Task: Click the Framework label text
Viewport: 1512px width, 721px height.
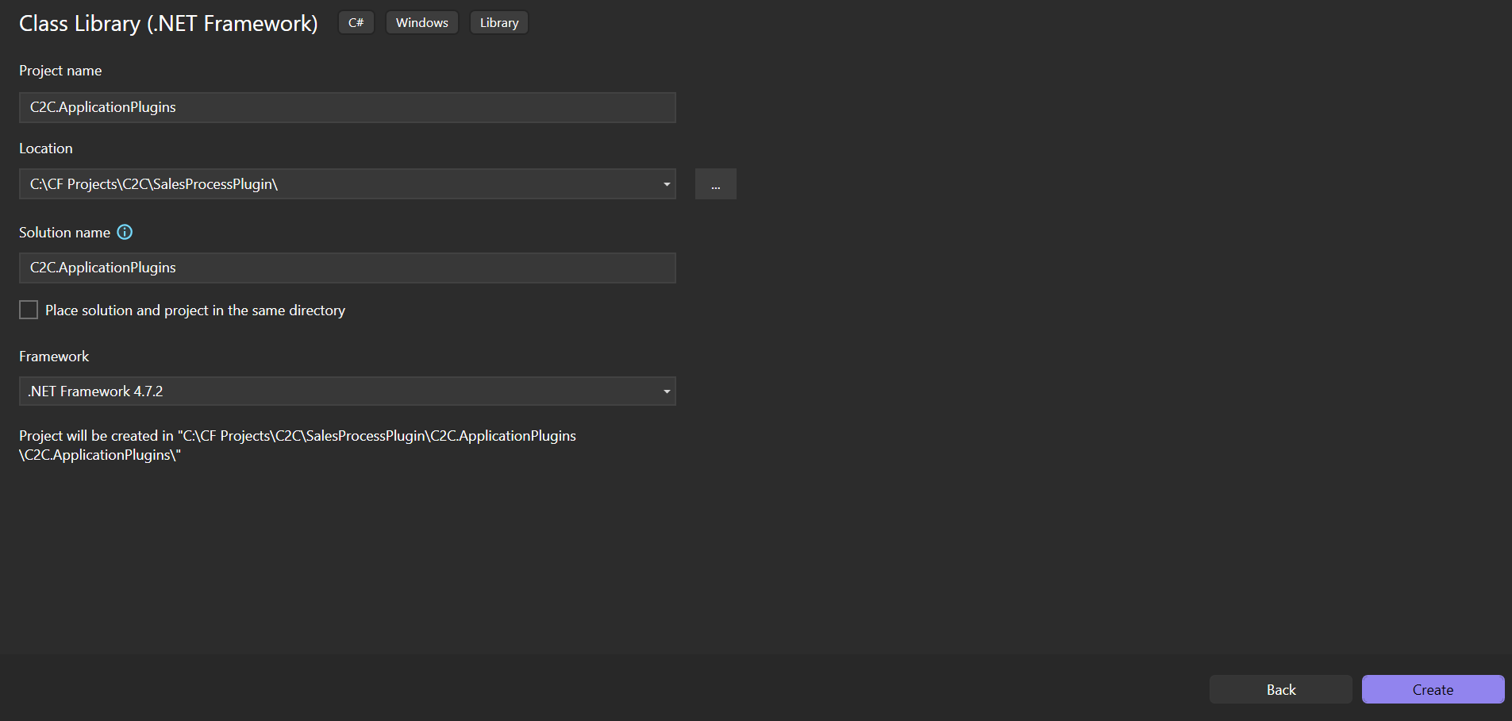Action: tap(54, 357)
